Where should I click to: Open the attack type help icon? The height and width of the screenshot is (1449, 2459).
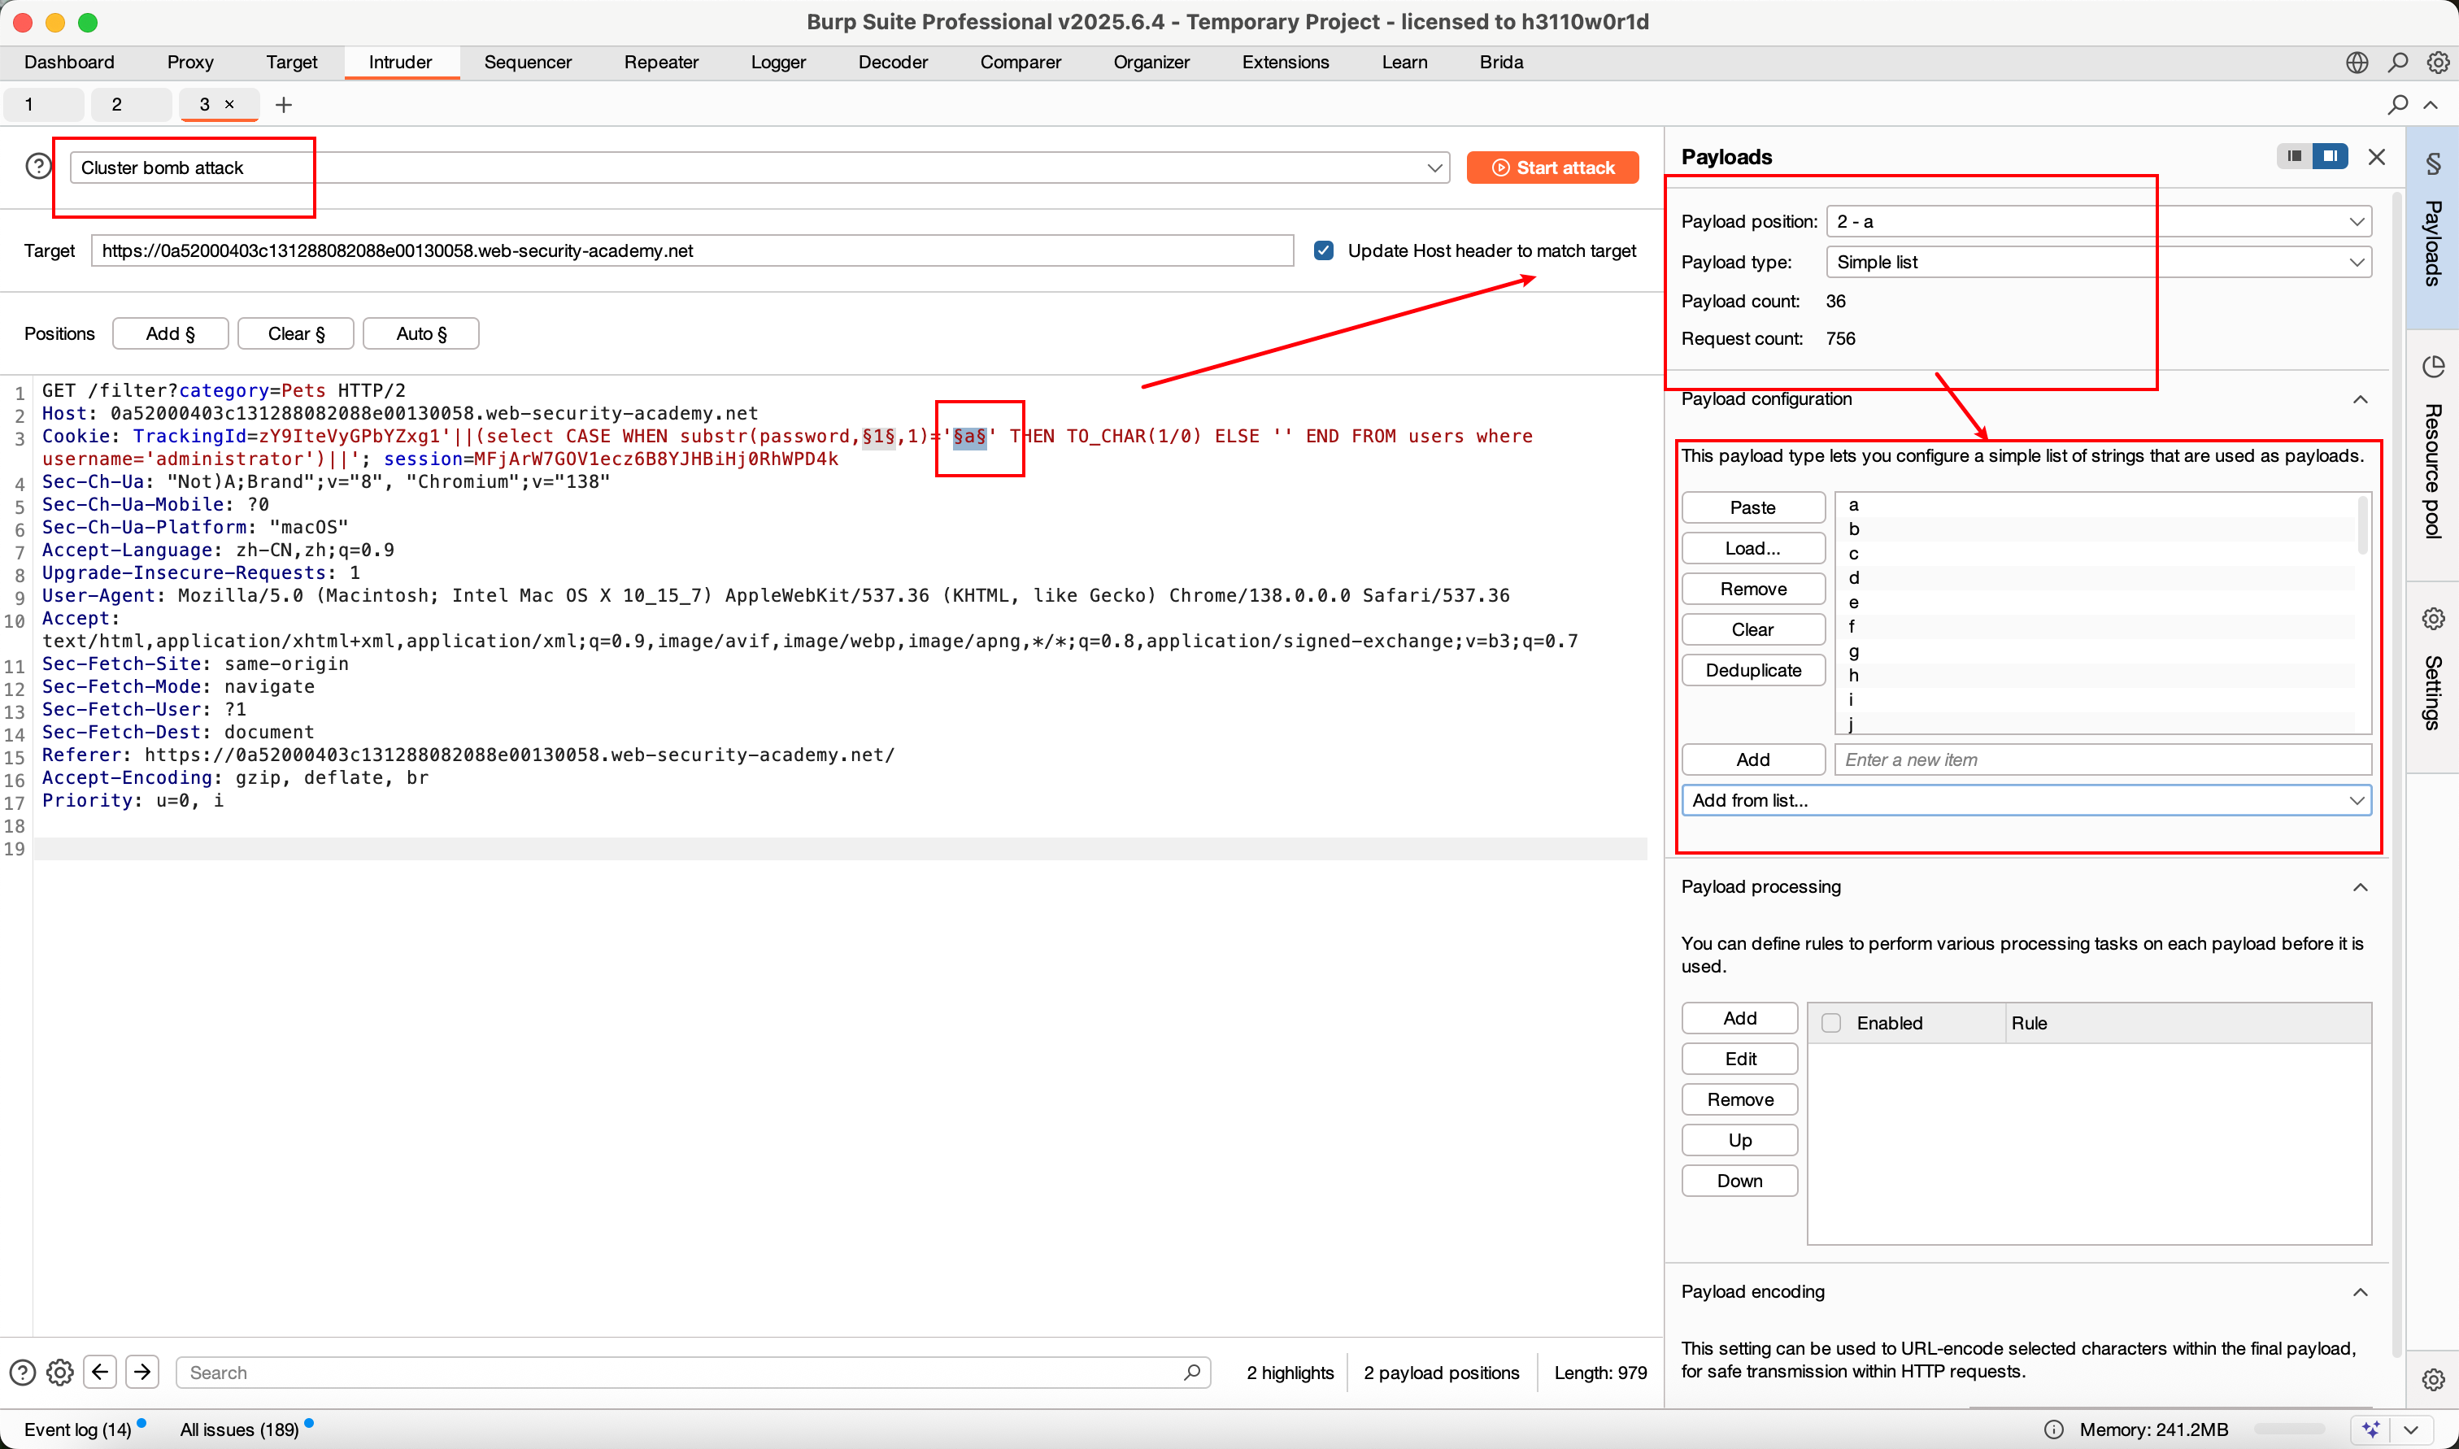click(38, 167)
